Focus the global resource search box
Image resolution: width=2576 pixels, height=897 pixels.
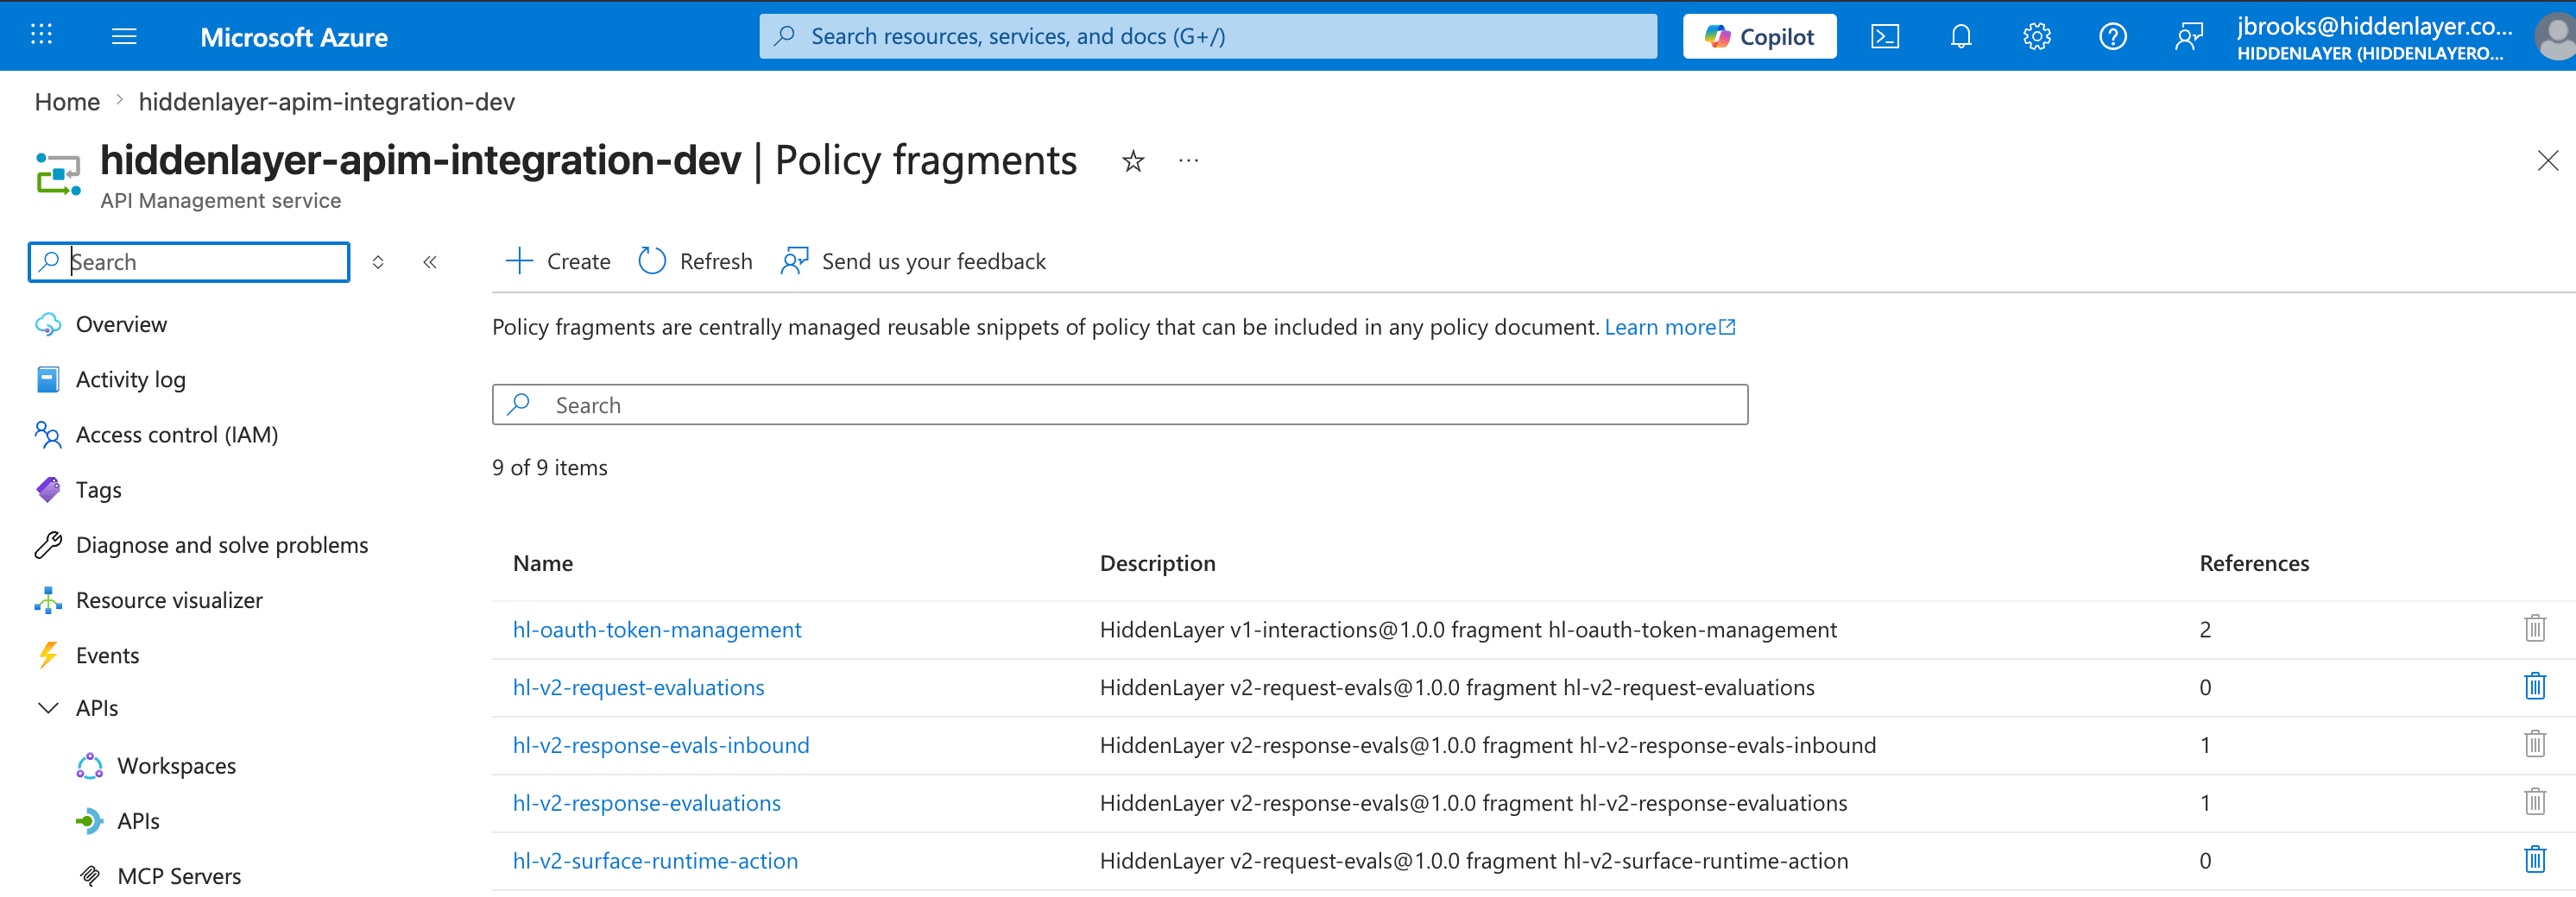pos(1208,36)
